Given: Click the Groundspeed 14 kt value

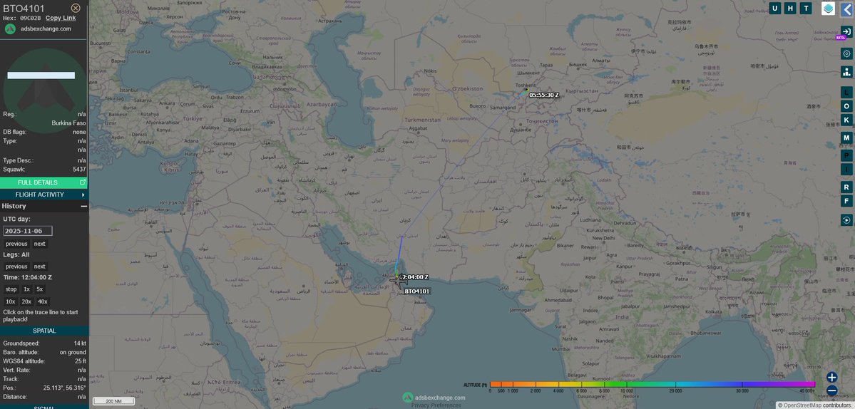Looking at the screenshot, I should click(x=80, y=343).
